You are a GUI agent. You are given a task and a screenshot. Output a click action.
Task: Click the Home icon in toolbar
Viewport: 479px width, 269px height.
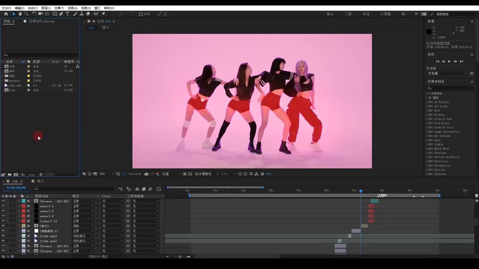(6, 14)
